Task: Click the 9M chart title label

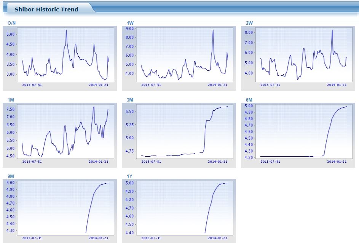Action: 11,176
